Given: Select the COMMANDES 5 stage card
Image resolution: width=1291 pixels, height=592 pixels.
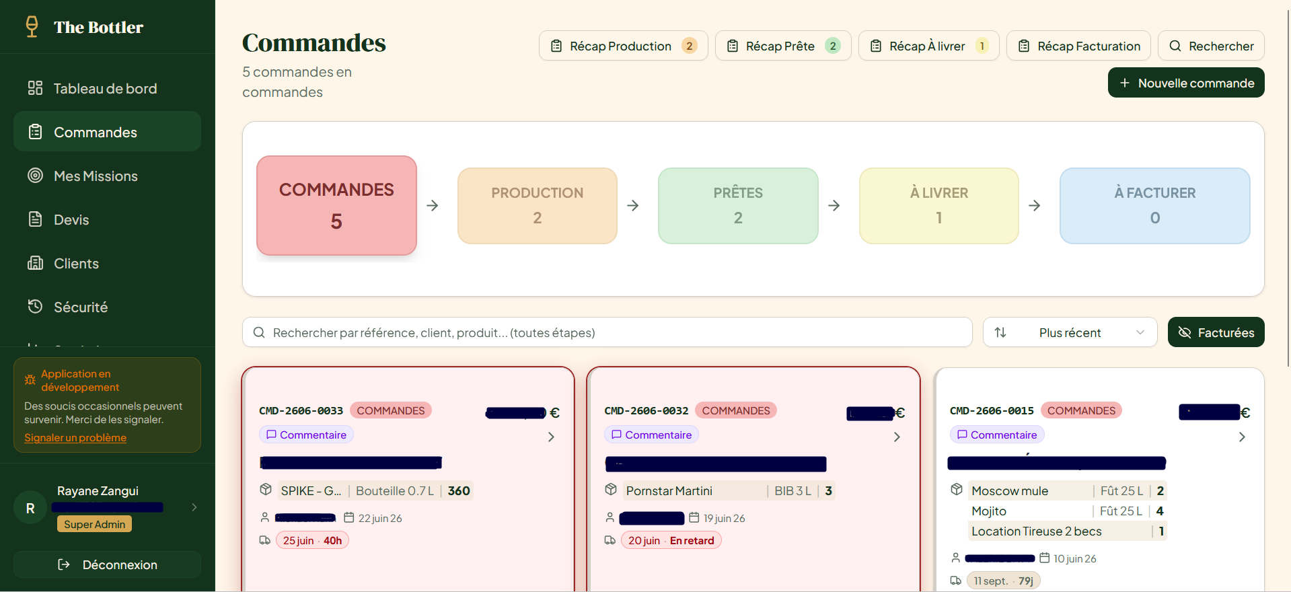Looking at the screenshot, I should pyautogui.click(x=336, y=205).
